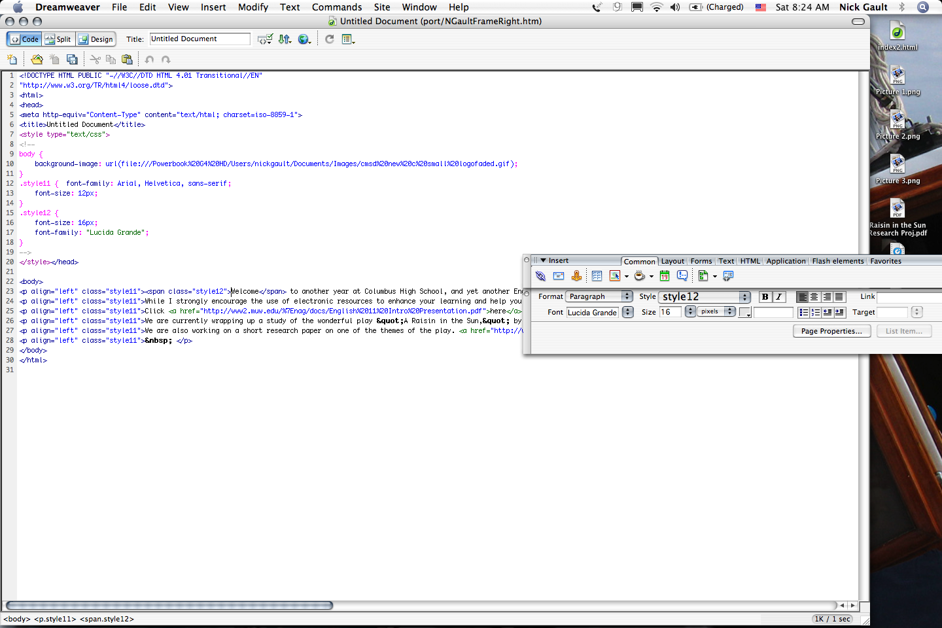
Task: Insert a hyperlink from the Insert bar
Action: 540,276
